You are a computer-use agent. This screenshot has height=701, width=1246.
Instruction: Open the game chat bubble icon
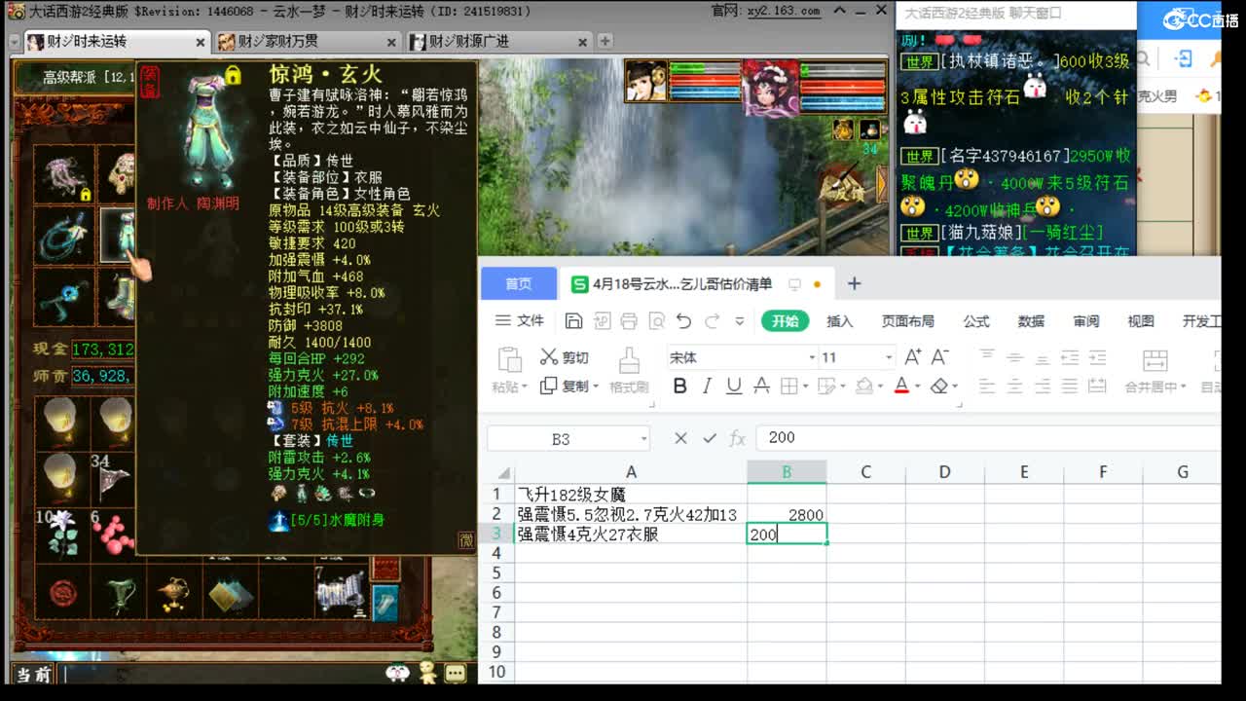coord(455,673)
